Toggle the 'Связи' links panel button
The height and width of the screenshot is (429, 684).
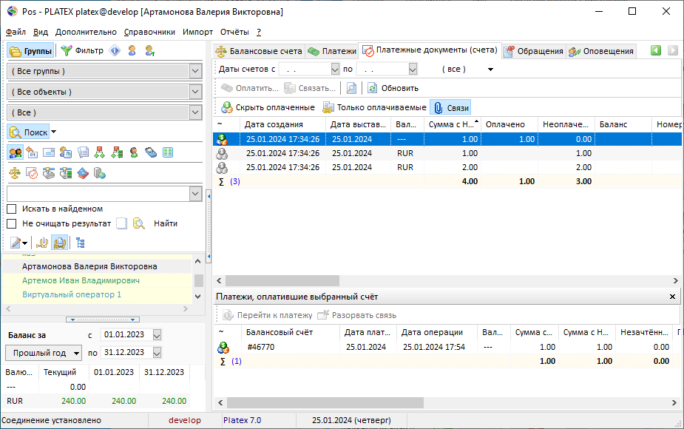coord(451,108)
